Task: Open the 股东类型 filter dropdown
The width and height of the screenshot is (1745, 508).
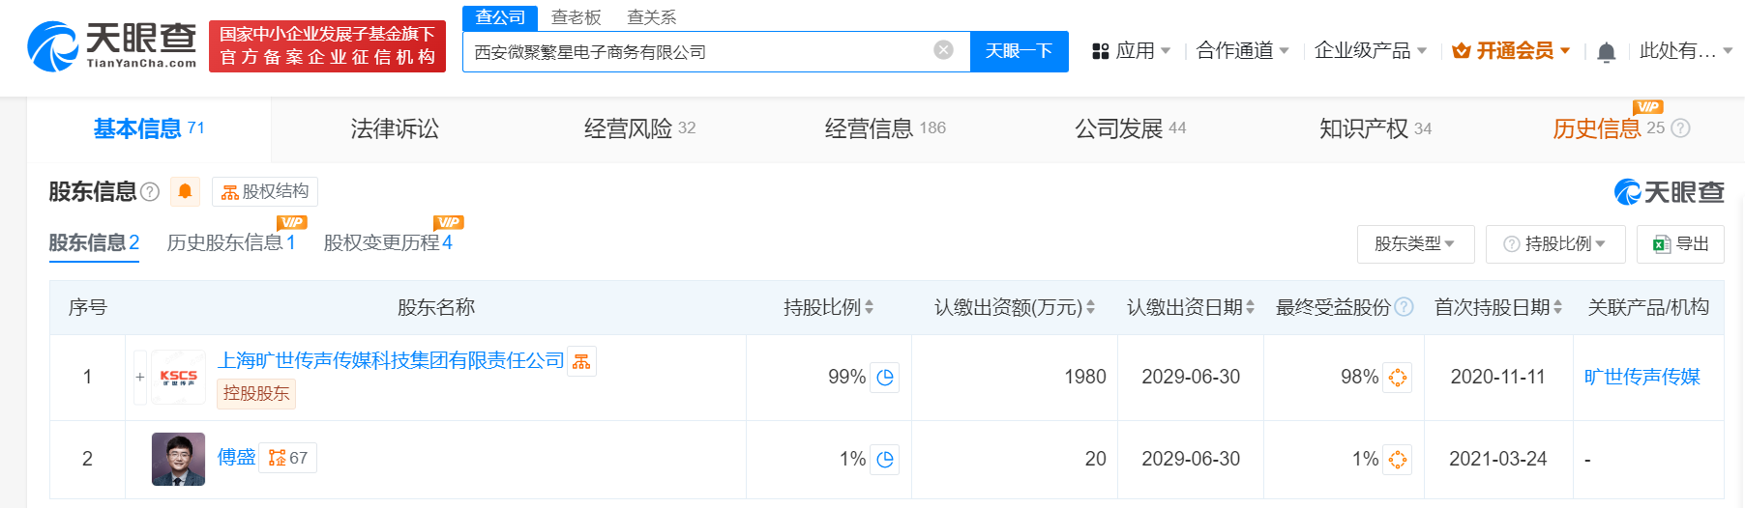Action: (1415, 244)
